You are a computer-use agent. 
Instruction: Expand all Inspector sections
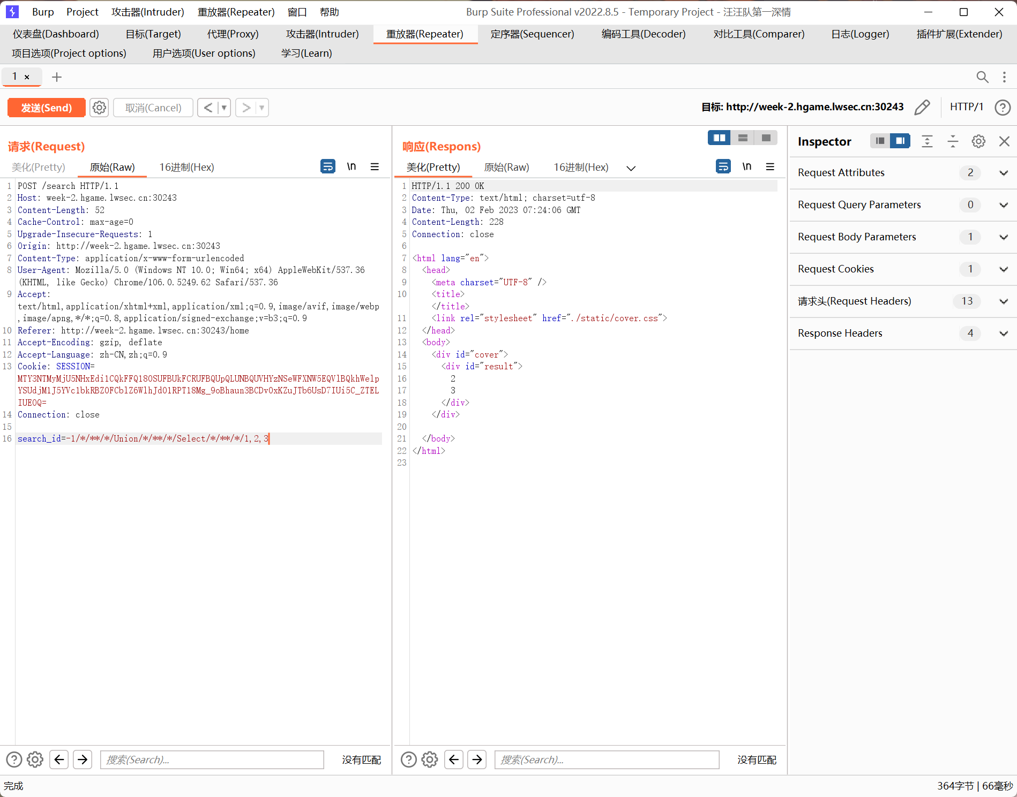coord(927,141)
